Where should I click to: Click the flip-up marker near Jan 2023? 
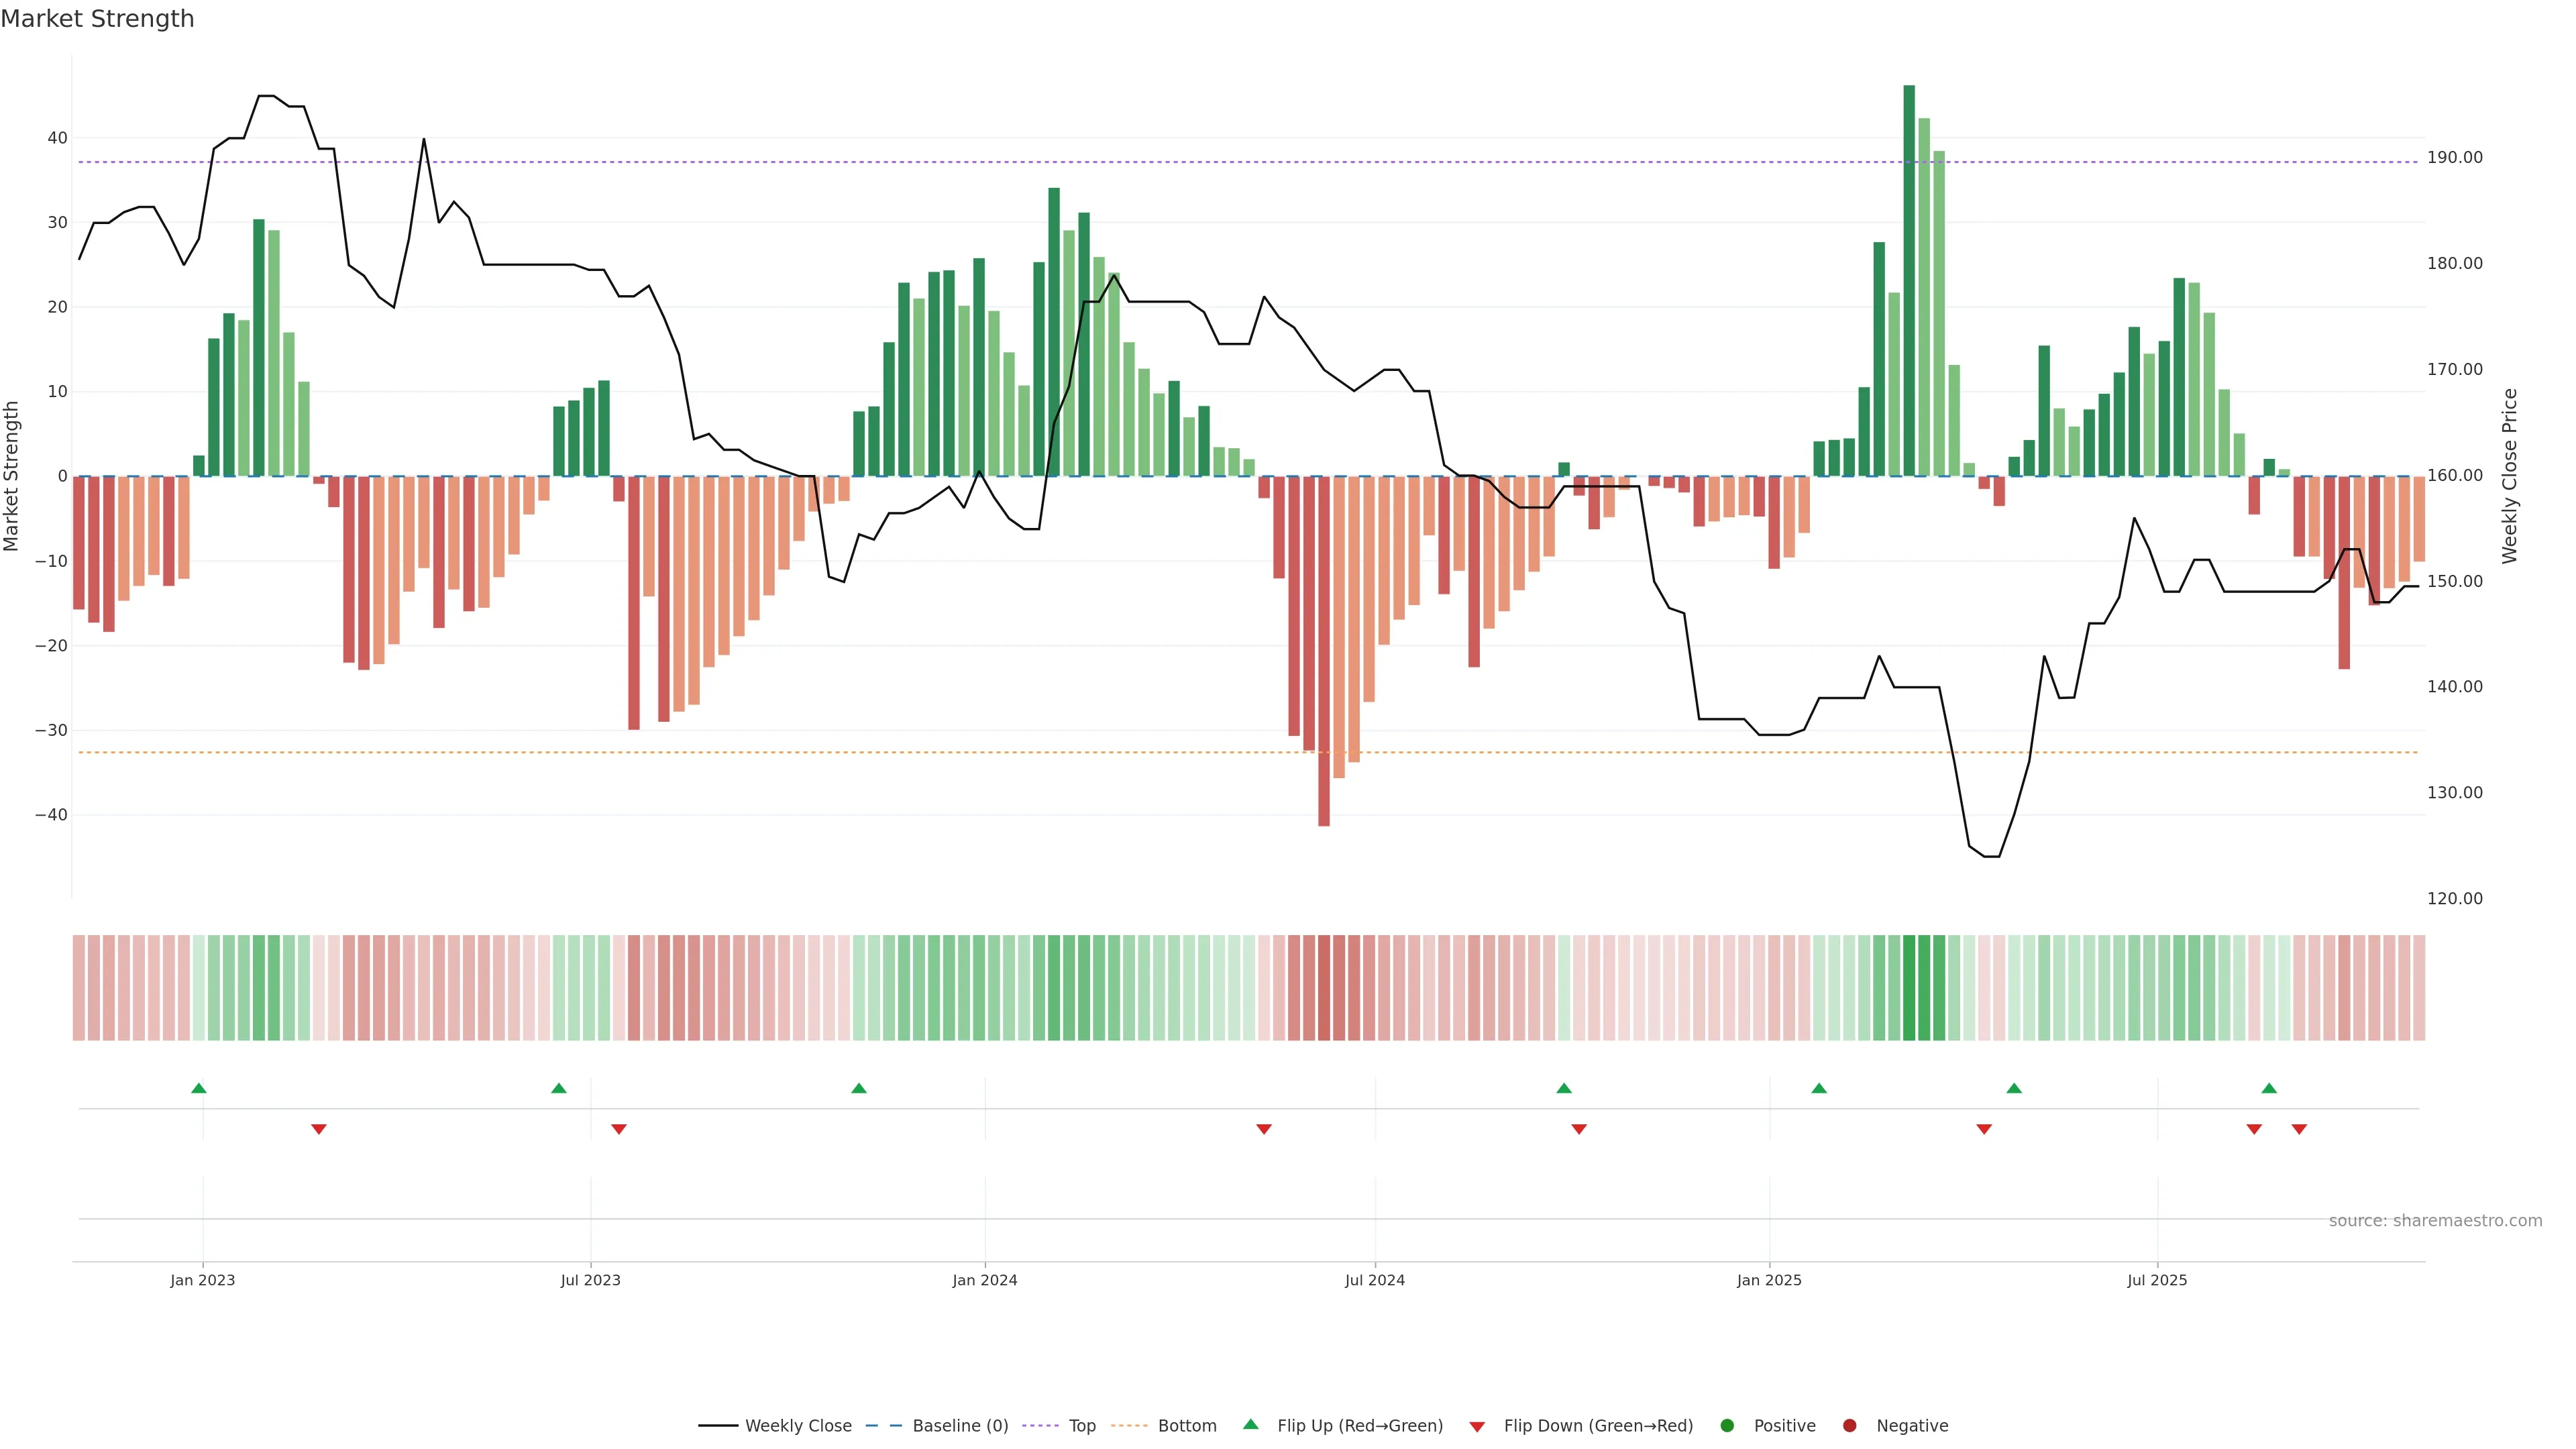[199, 1088]
